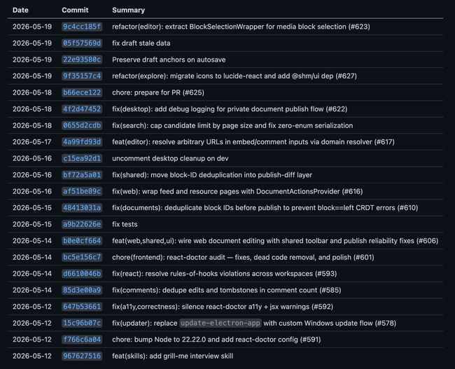Select summary 'Preserve draft anchors on autosave'

click(x=169, y=60)
